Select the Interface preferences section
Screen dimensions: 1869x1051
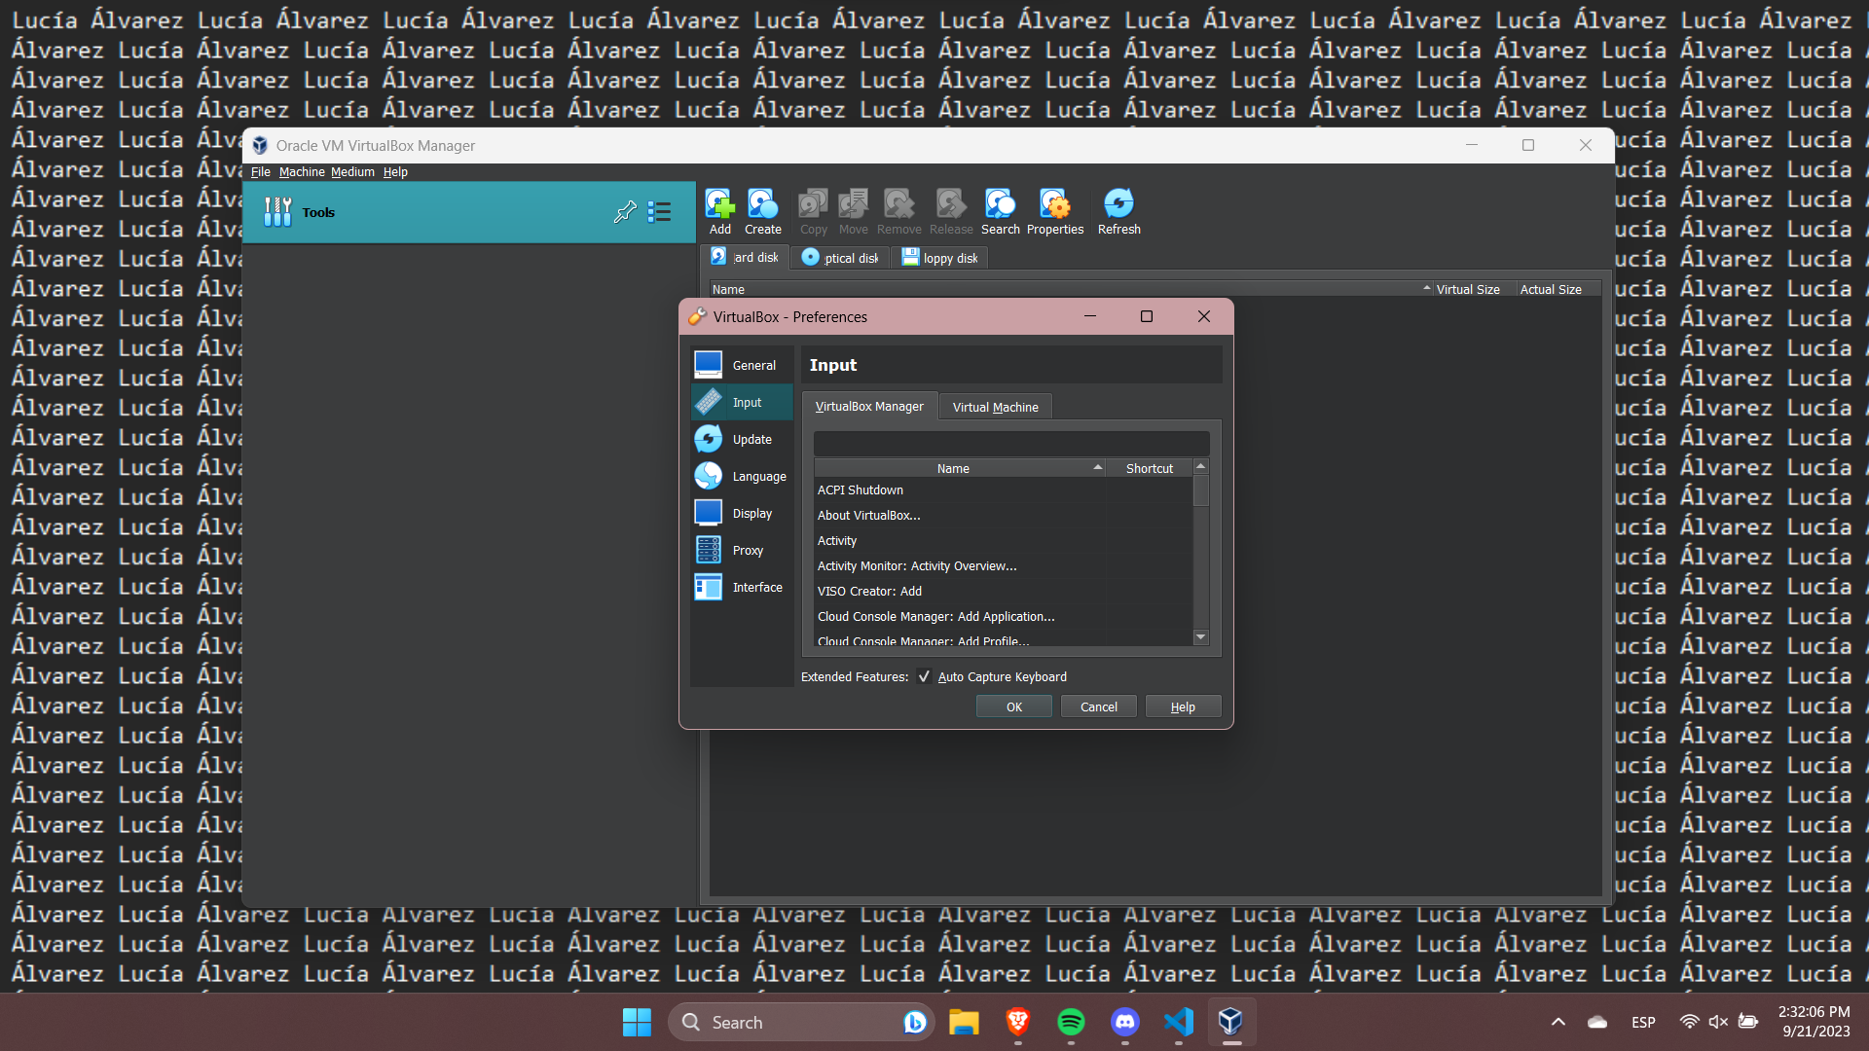pyautogui.click(x=742, y=587)
